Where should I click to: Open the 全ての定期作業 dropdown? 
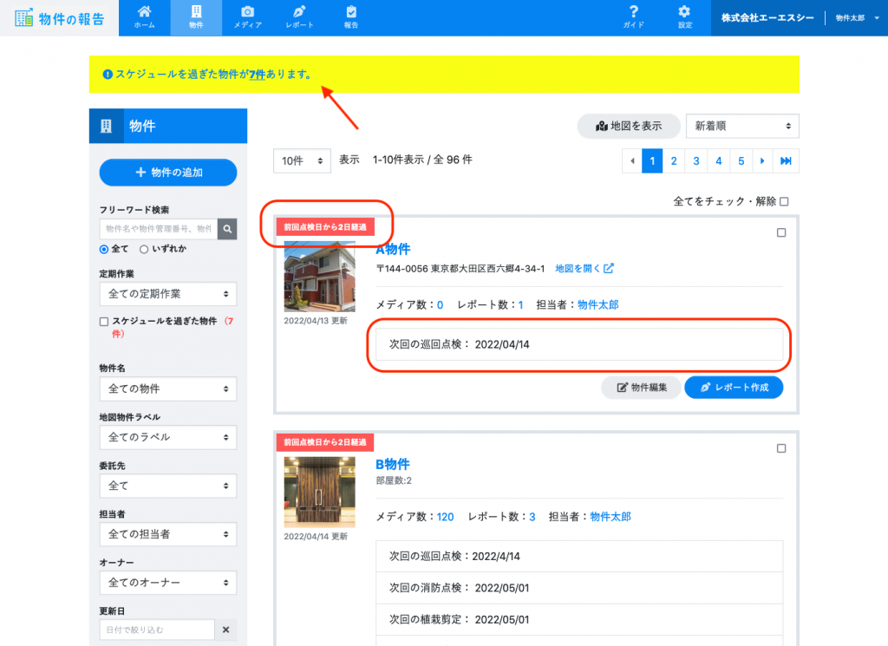[x=168, y=294]
